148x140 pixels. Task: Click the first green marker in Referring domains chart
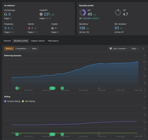(17, 88)
